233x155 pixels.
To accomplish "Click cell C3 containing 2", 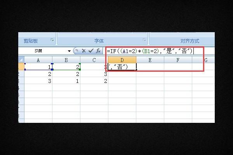I will click(x=94, y=81).
